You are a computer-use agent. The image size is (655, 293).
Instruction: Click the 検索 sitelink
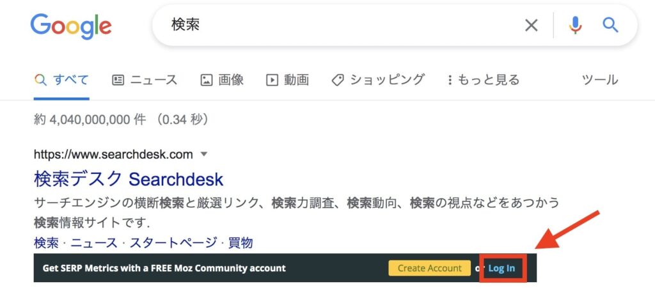[46, 242]
